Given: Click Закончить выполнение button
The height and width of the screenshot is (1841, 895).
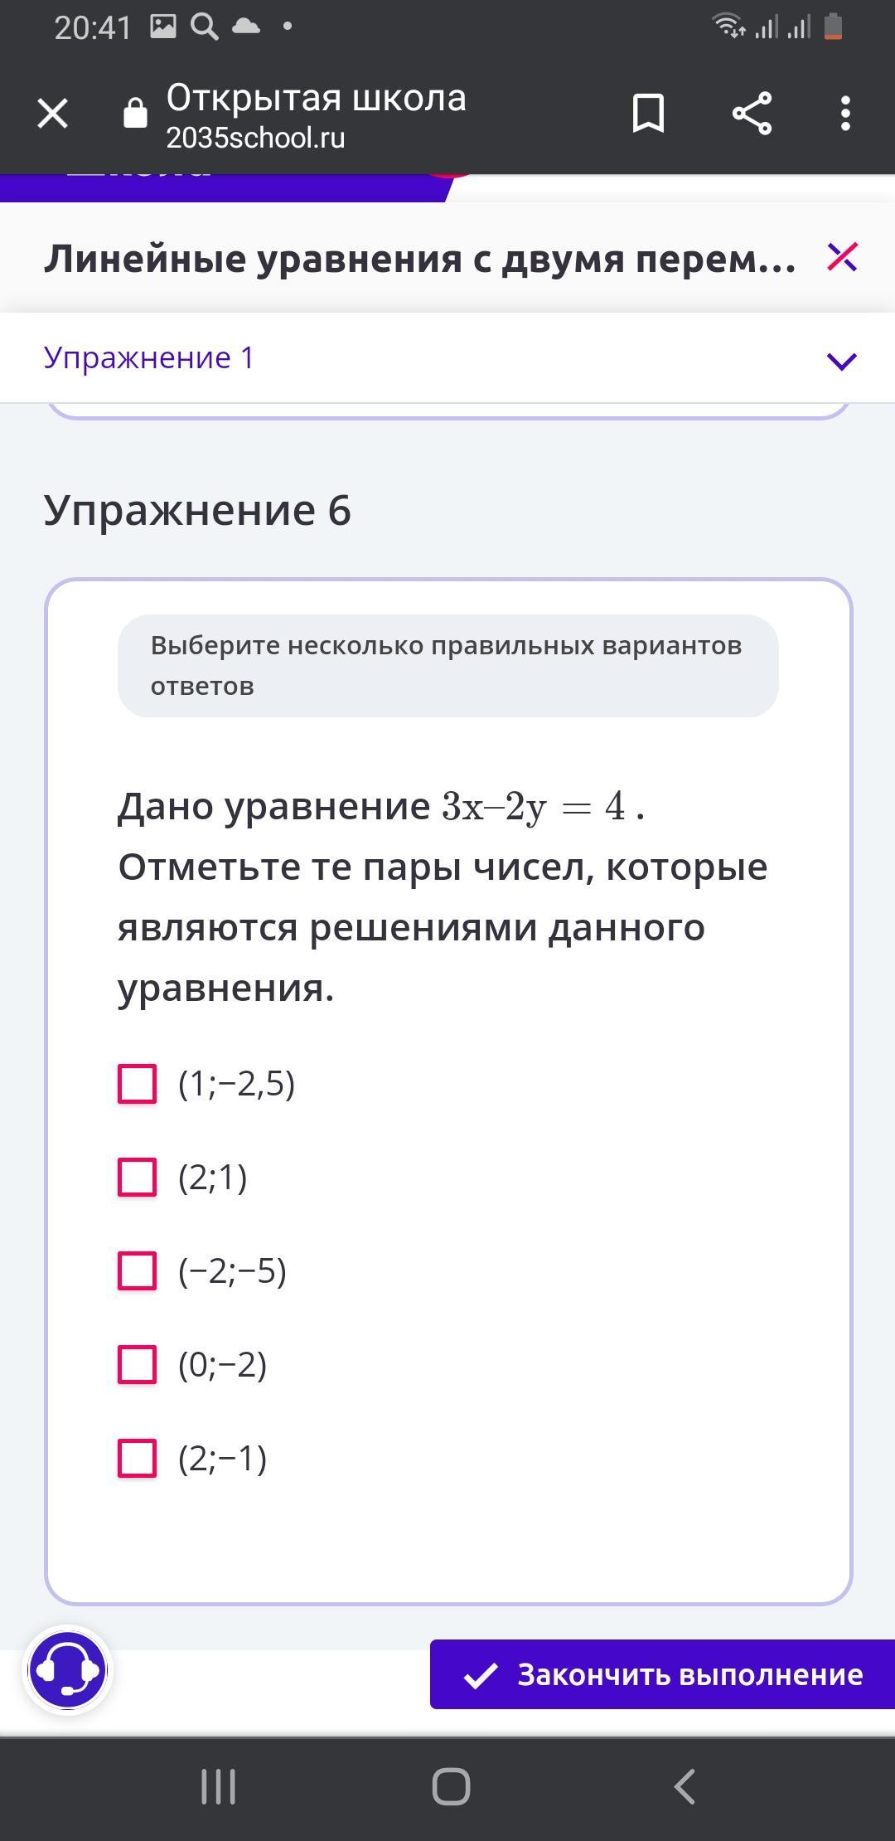Looking at the screenshot, I should [x=662, y=1674].
